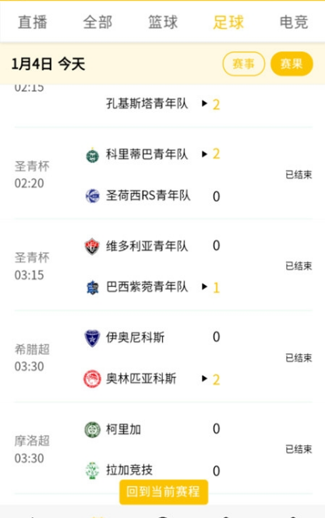This screenshot has height=518, width=325.
Task: Tap the 回到当前赛程 button
Action: tap(164, 492)
